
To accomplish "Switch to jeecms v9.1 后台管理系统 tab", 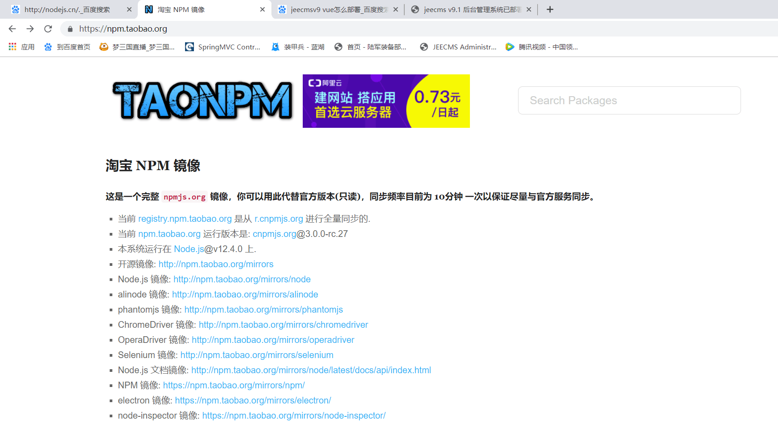I will point(471,9).
